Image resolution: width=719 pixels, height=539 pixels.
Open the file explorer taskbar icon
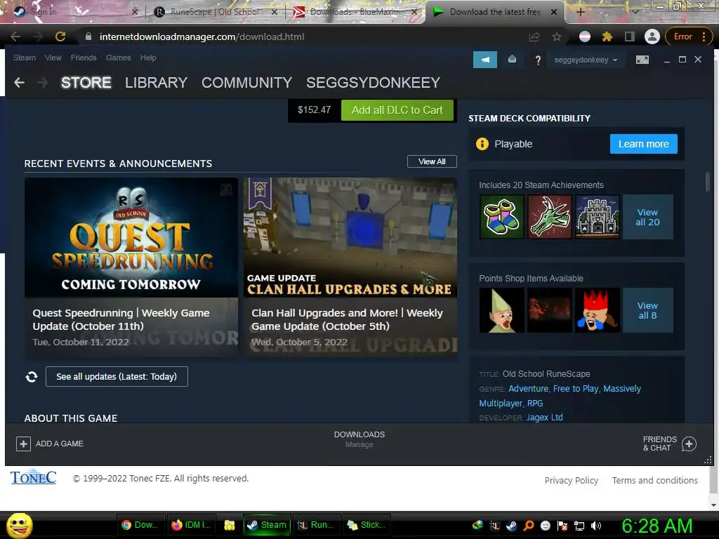(230, 525)
